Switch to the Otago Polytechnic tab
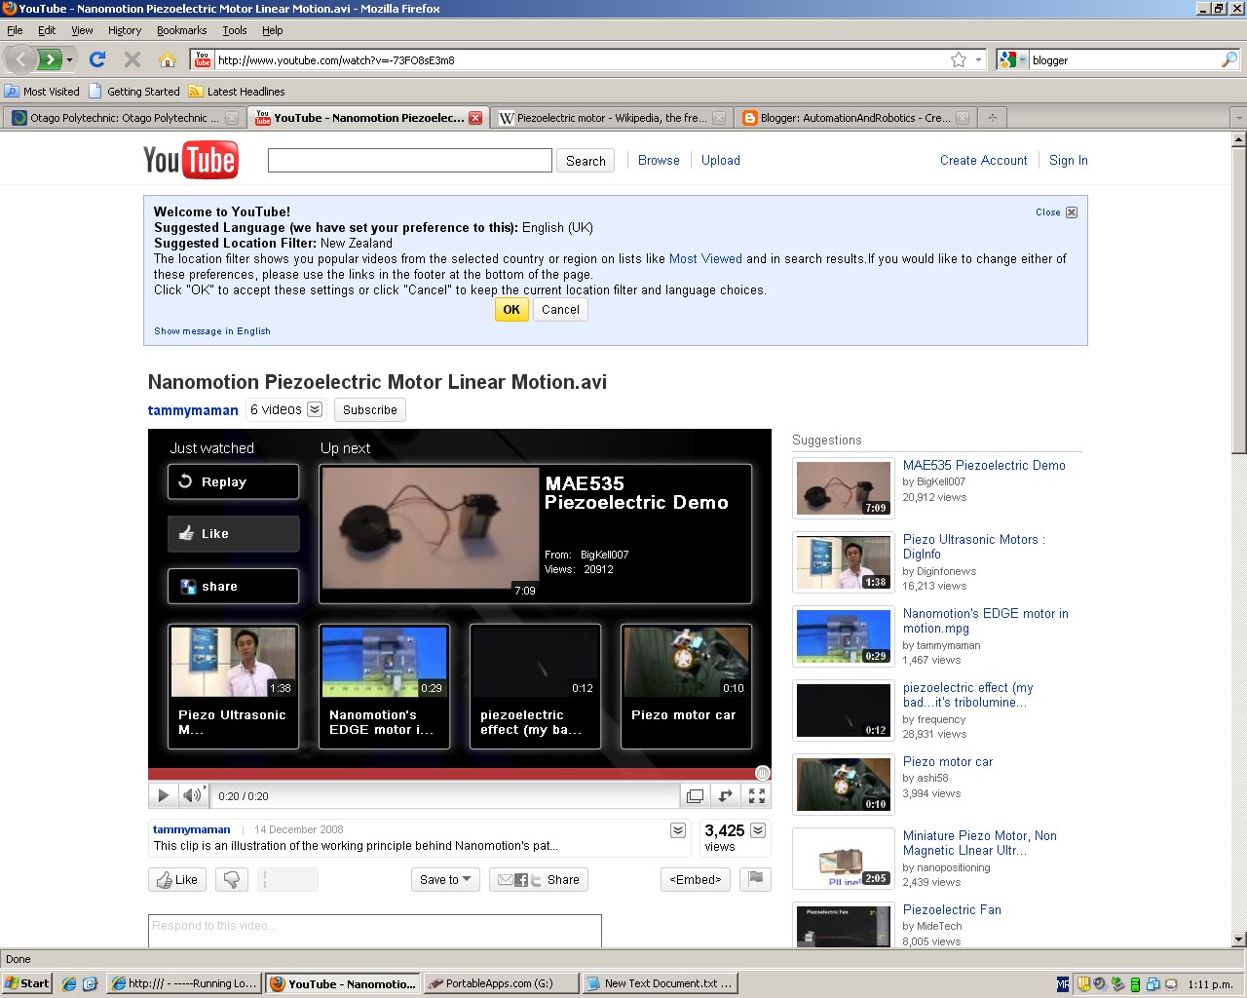This screenshot has height=998, width=1247. (x=124, y=118)
